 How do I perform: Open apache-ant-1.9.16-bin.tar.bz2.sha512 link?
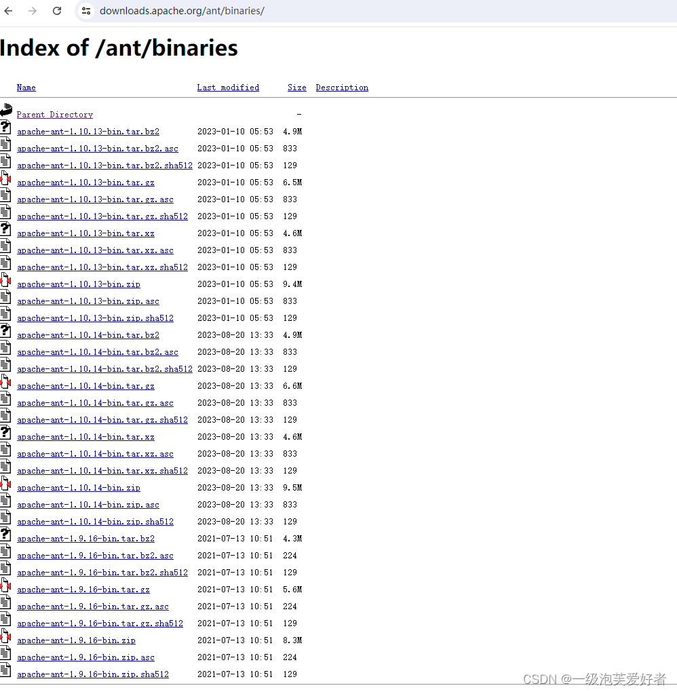[x=102, y=573]
